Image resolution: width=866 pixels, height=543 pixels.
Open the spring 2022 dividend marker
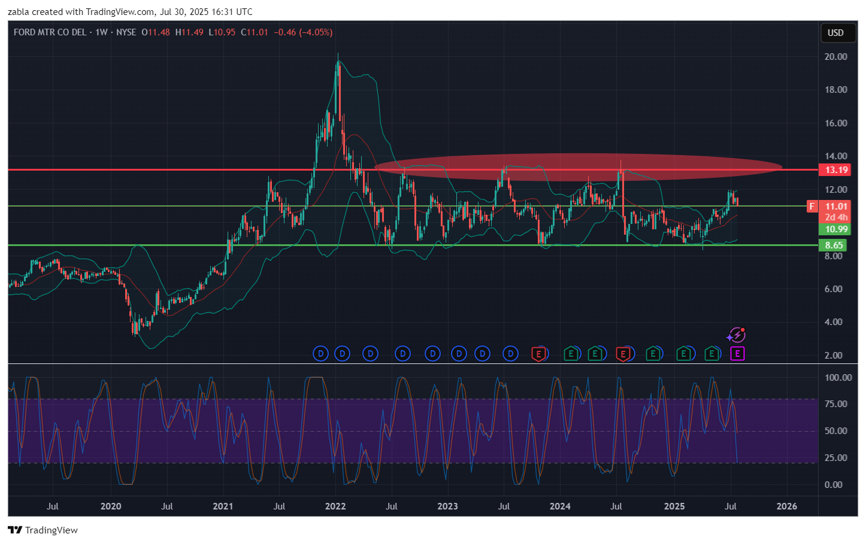coord(371,354)
